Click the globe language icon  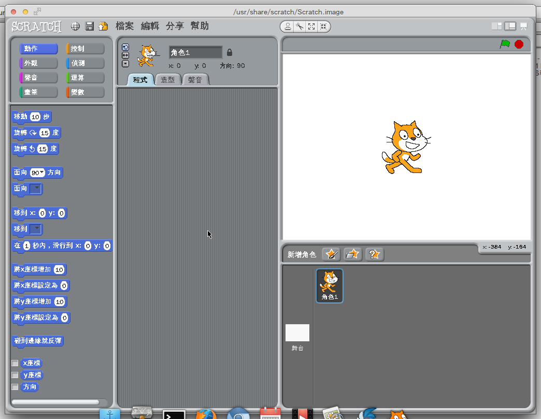point(75,26)
